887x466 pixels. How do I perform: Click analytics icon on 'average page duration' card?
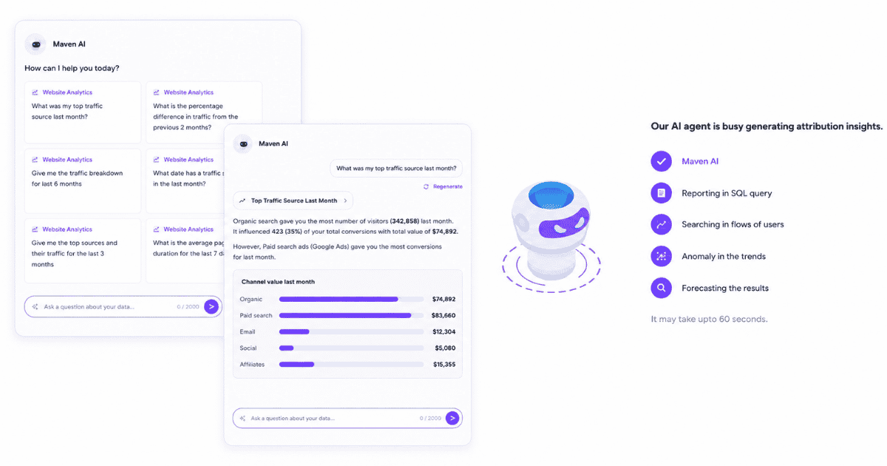pos(157,229)
